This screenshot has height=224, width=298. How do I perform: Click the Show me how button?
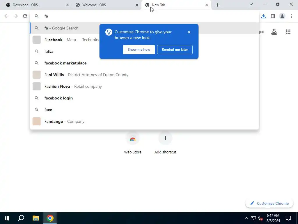click(x=139, y=50)
